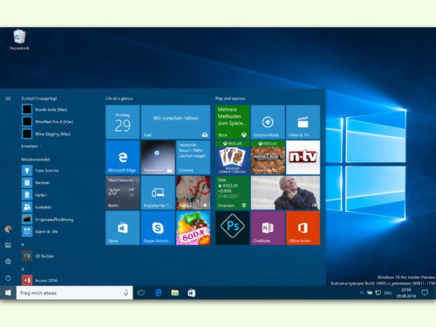Click the Frag mich etwas search box
This screenshot has height=327, width=436.
pyautogui.click(x=74, y=293)
